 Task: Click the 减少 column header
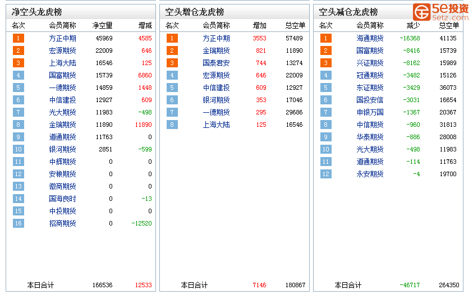[x=413, y=26]
